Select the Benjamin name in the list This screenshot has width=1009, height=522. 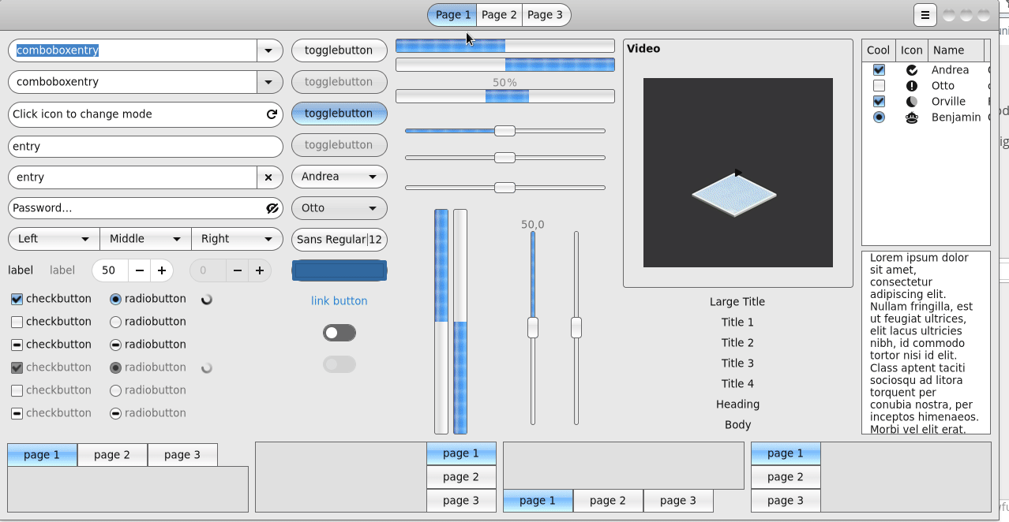956,117
